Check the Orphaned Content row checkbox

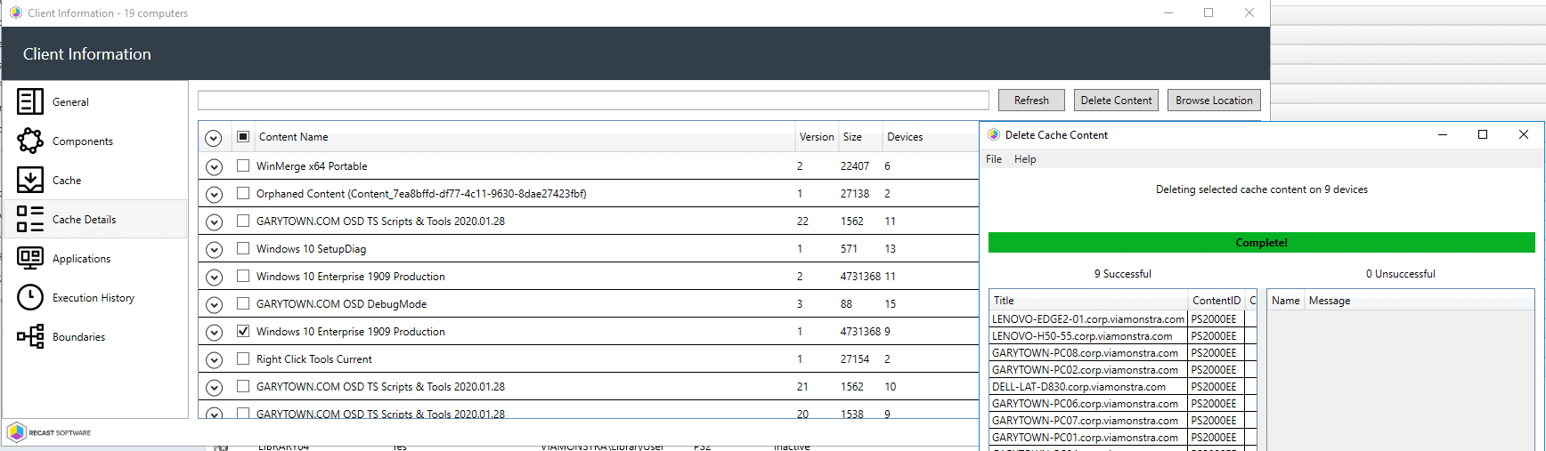point(243,193)
